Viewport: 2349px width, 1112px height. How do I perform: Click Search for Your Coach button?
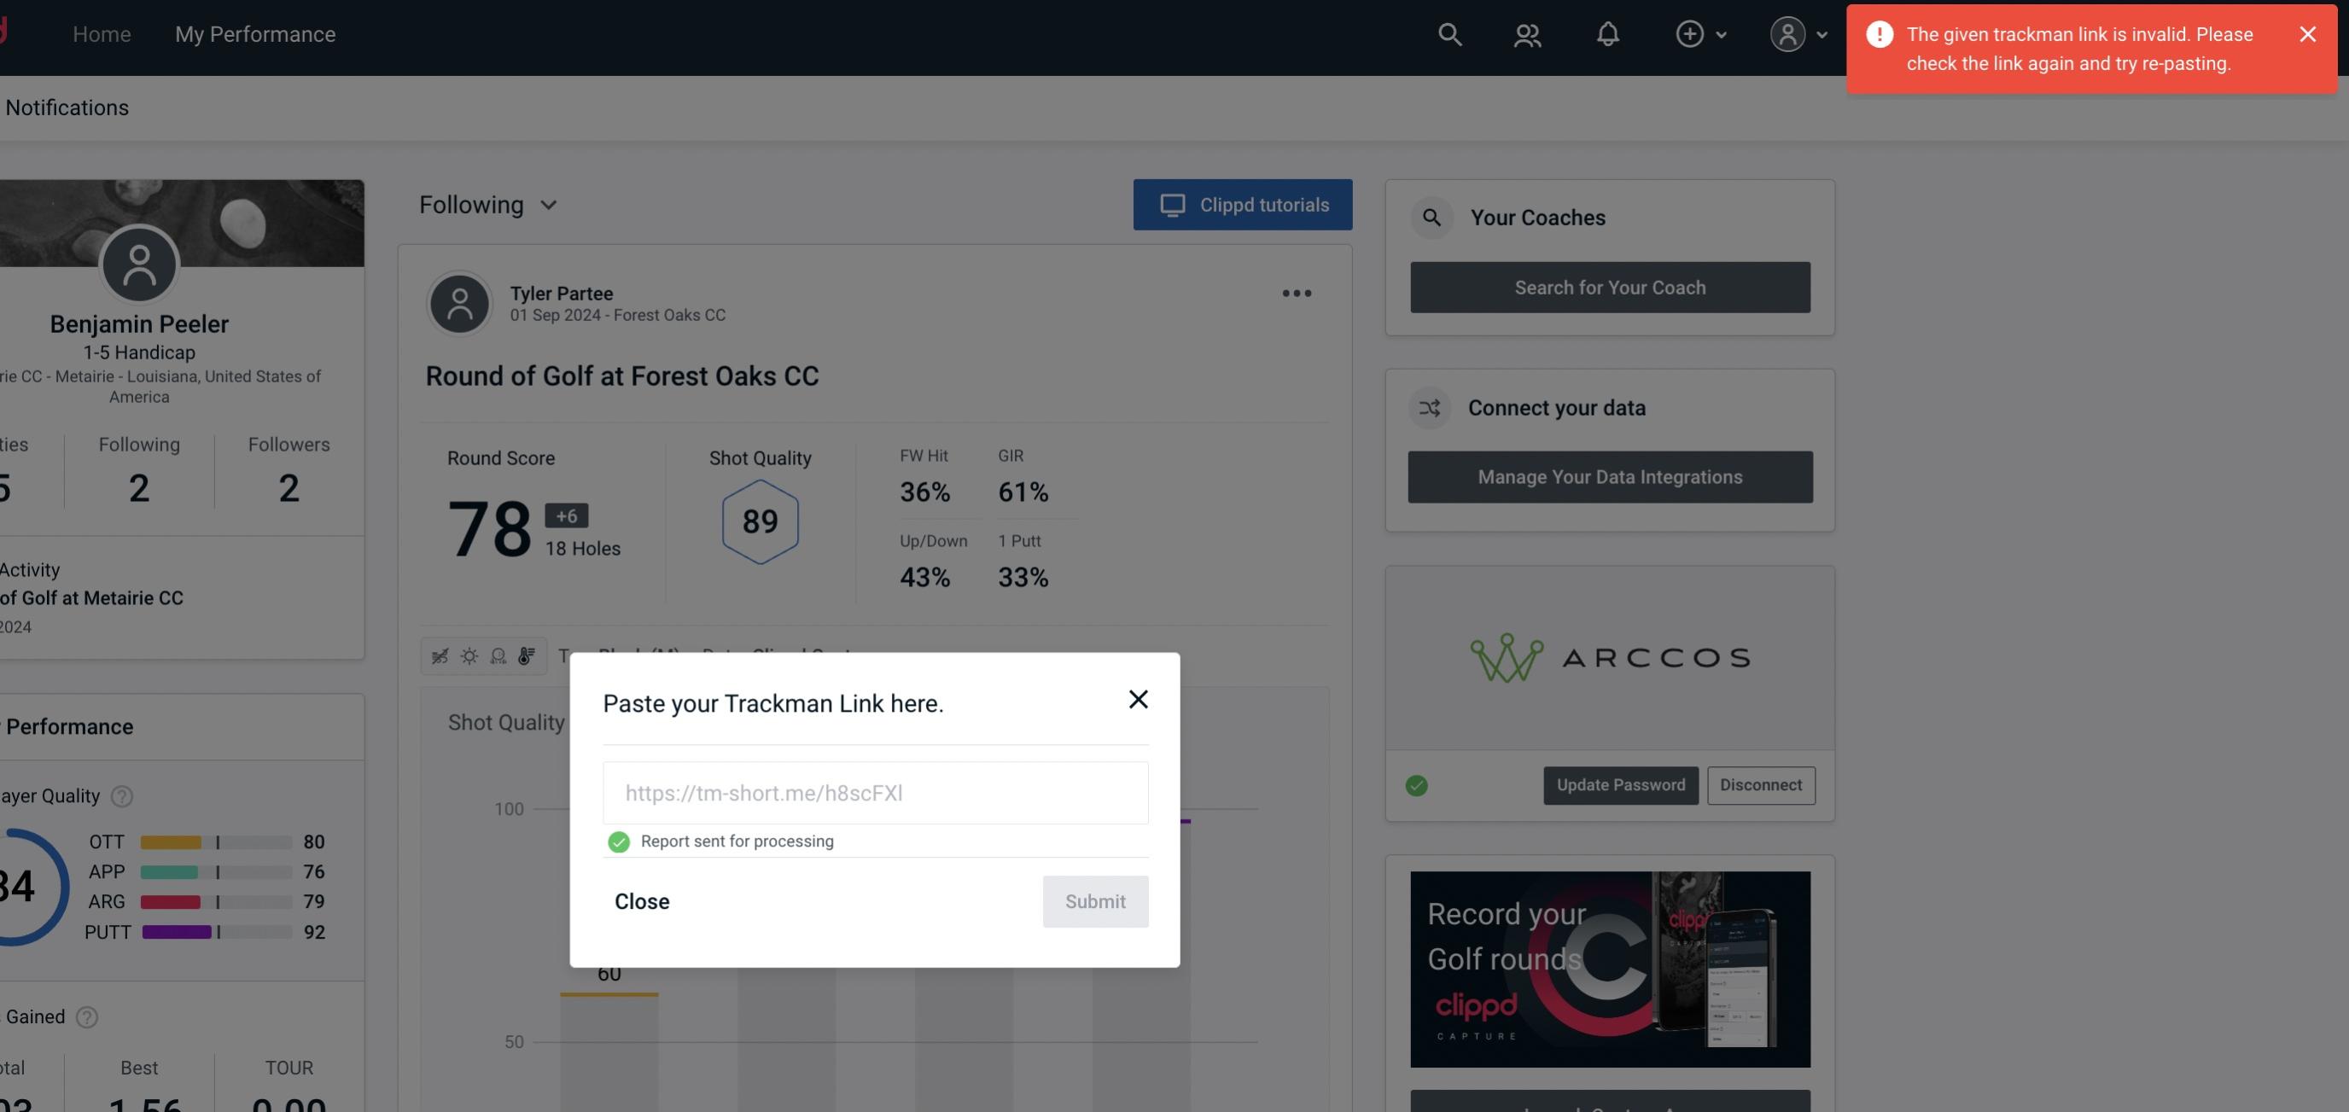1611,286
